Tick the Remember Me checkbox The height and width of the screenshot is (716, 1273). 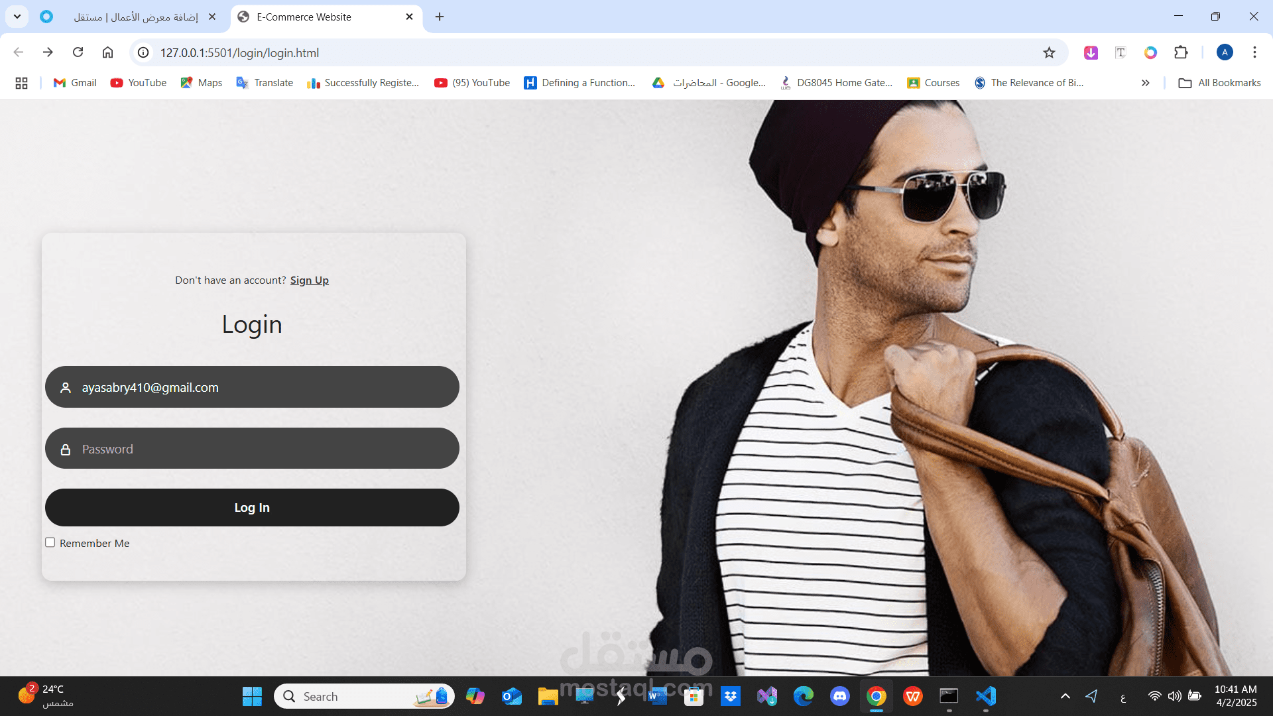click(50, 542)
